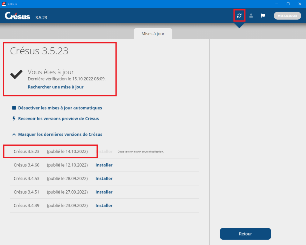Disable automatic updates
Image resolution: width=306 pixels, height=245 pixels.
click(x=60, y=108)
